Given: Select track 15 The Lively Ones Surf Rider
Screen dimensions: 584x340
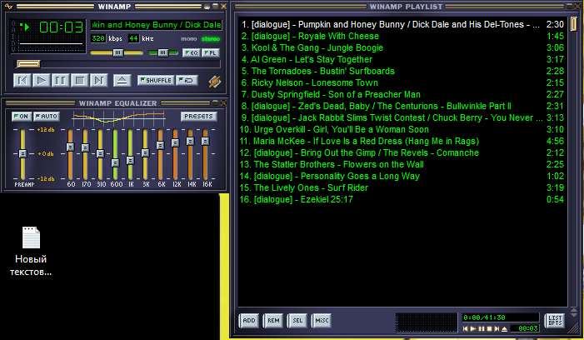Looking at the screenshot, I should click(402, 187).
